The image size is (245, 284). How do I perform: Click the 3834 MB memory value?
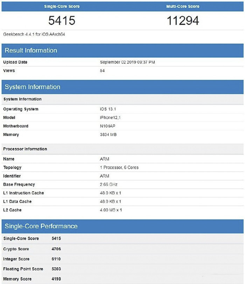pos(109,135)
